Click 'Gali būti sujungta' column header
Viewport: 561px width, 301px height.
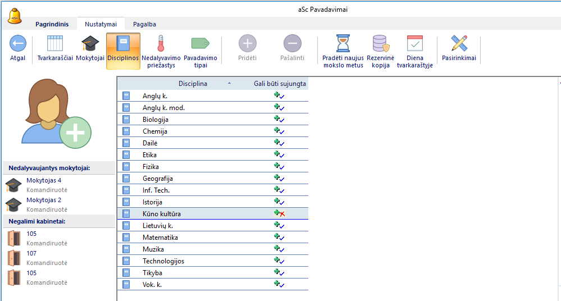280,83
